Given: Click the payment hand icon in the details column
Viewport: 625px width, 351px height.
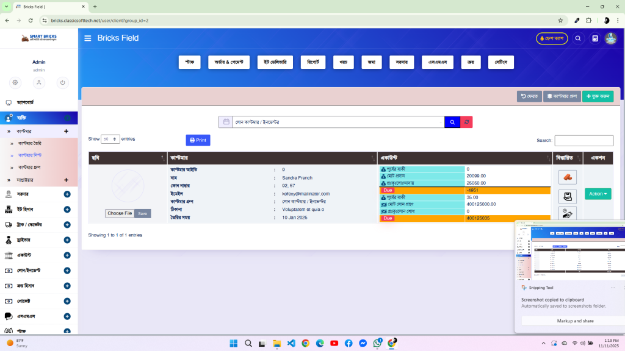Looking at the screenshot, I should (x=567, y=213).
